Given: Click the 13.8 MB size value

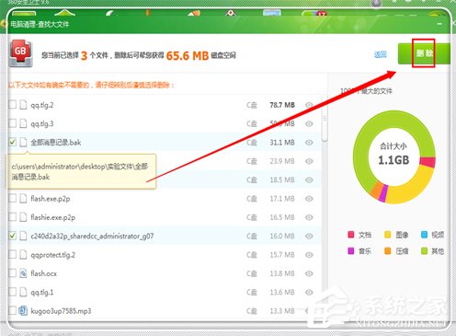Looking at the screenshot, I should coord(282,273).
